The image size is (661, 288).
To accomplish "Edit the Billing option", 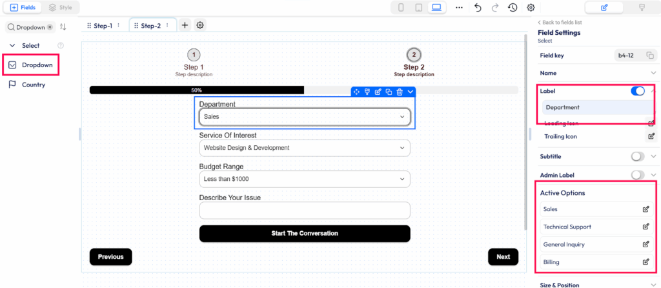I will [x=646, y=262].
